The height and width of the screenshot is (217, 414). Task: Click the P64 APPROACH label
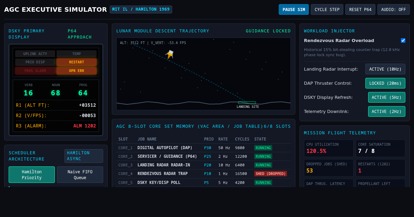[x=80, y=34]
